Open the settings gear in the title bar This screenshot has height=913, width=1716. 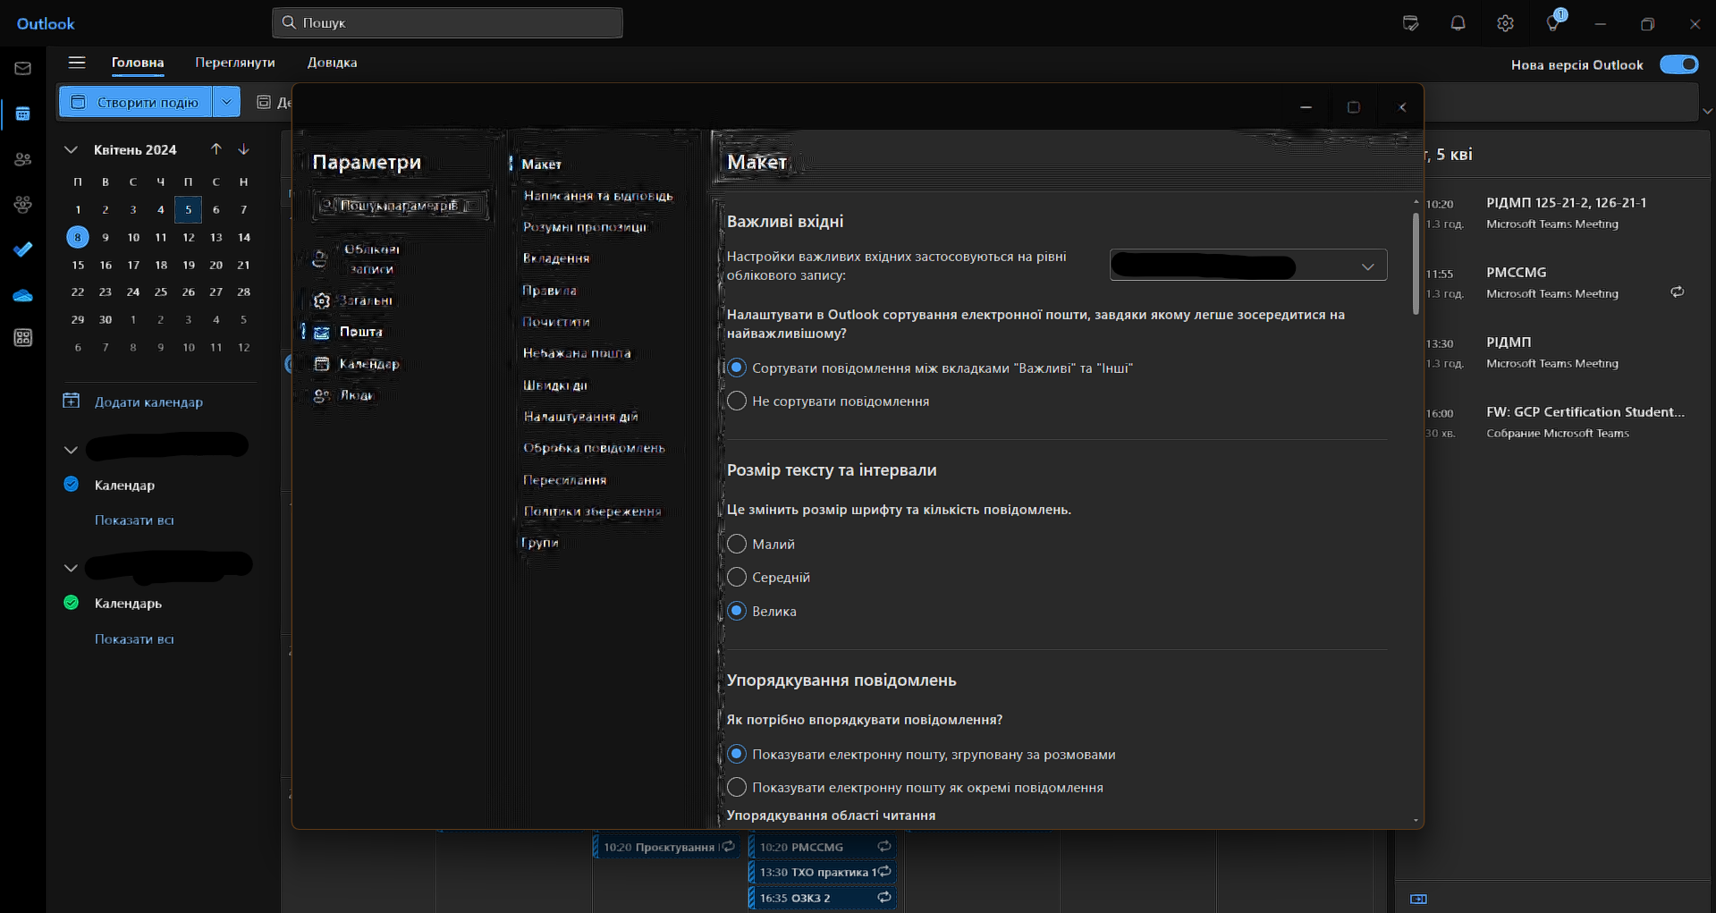point(1505,22)
